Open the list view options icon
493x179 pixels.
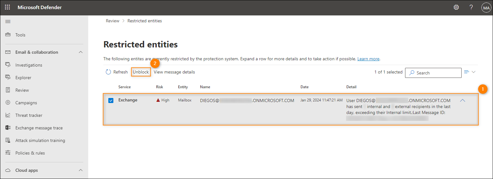pyautogui.click(x=467, y=72)
